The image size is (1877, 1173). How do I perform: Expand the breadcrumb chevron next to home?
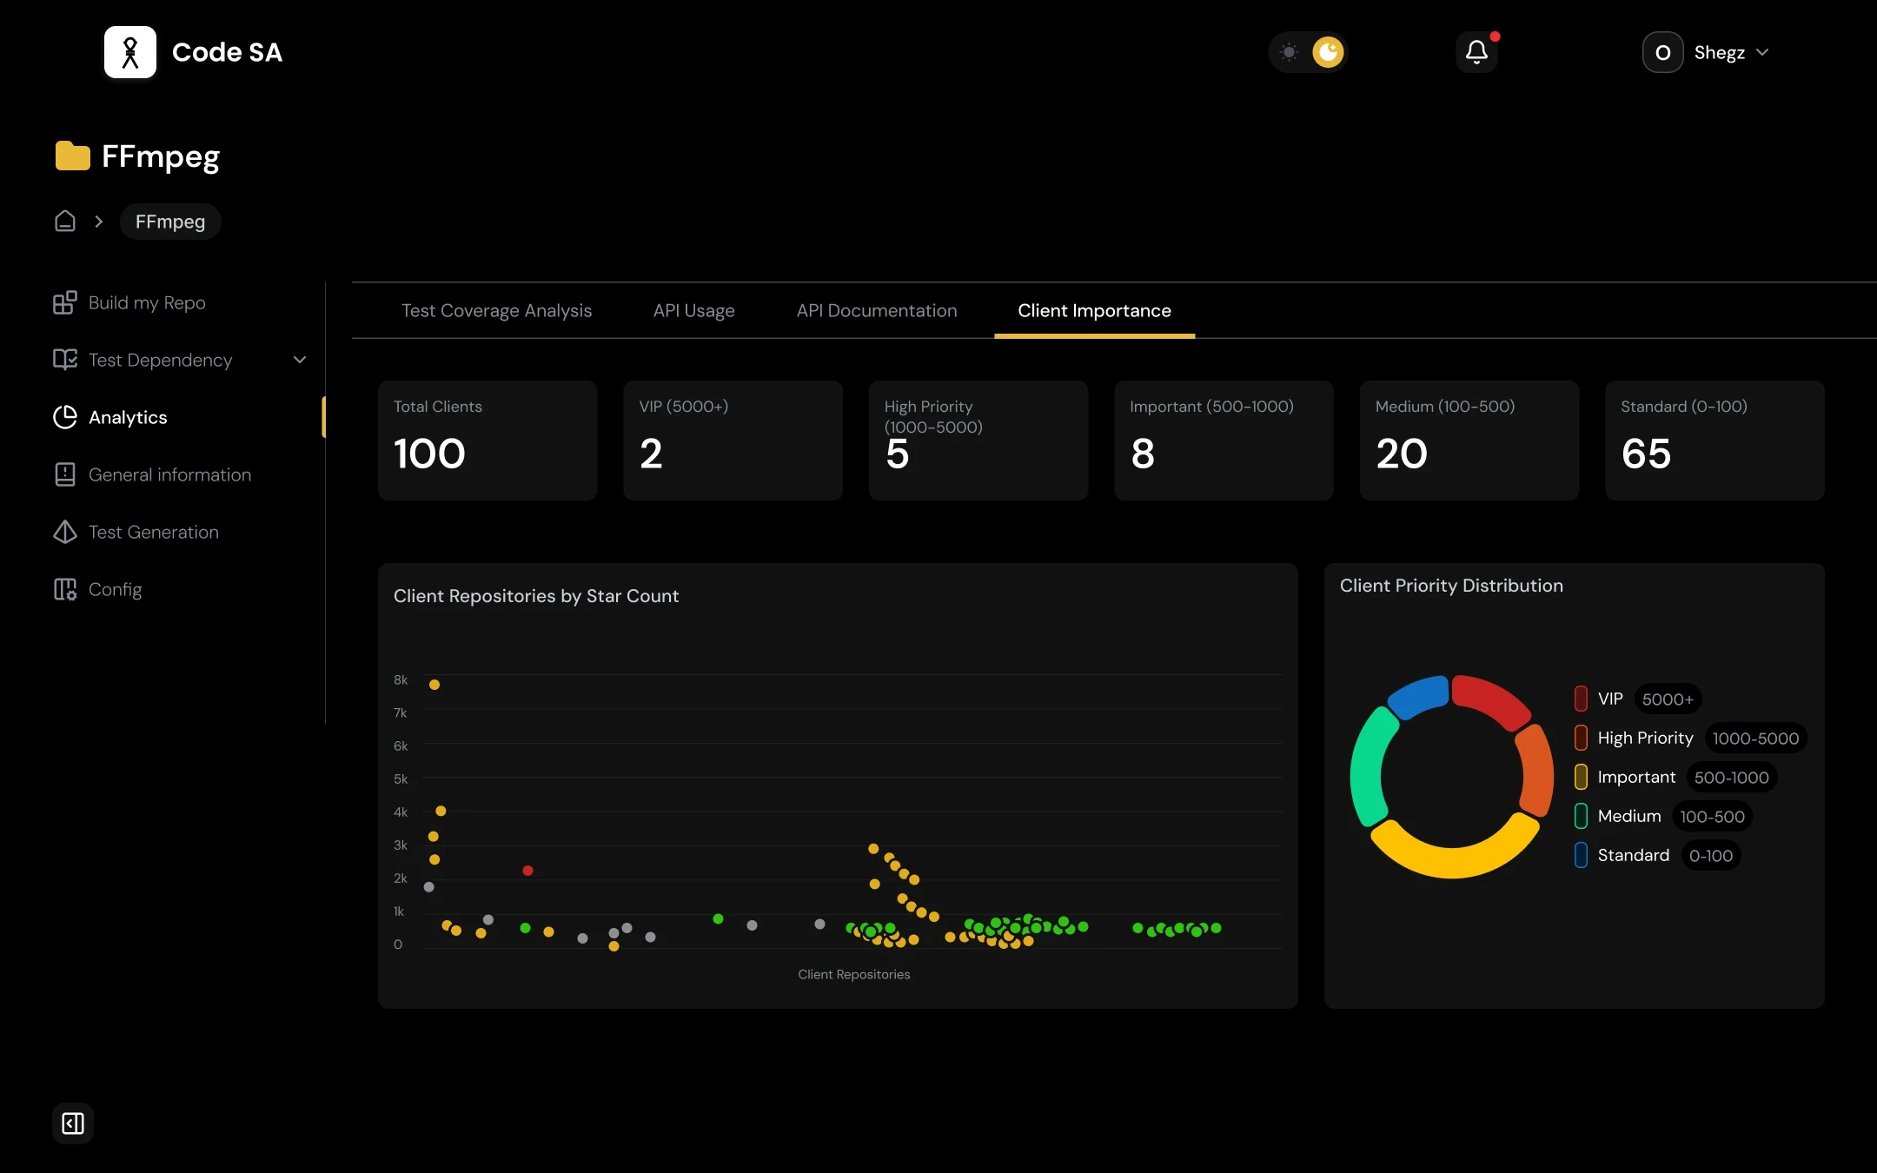tap(98, 221)
